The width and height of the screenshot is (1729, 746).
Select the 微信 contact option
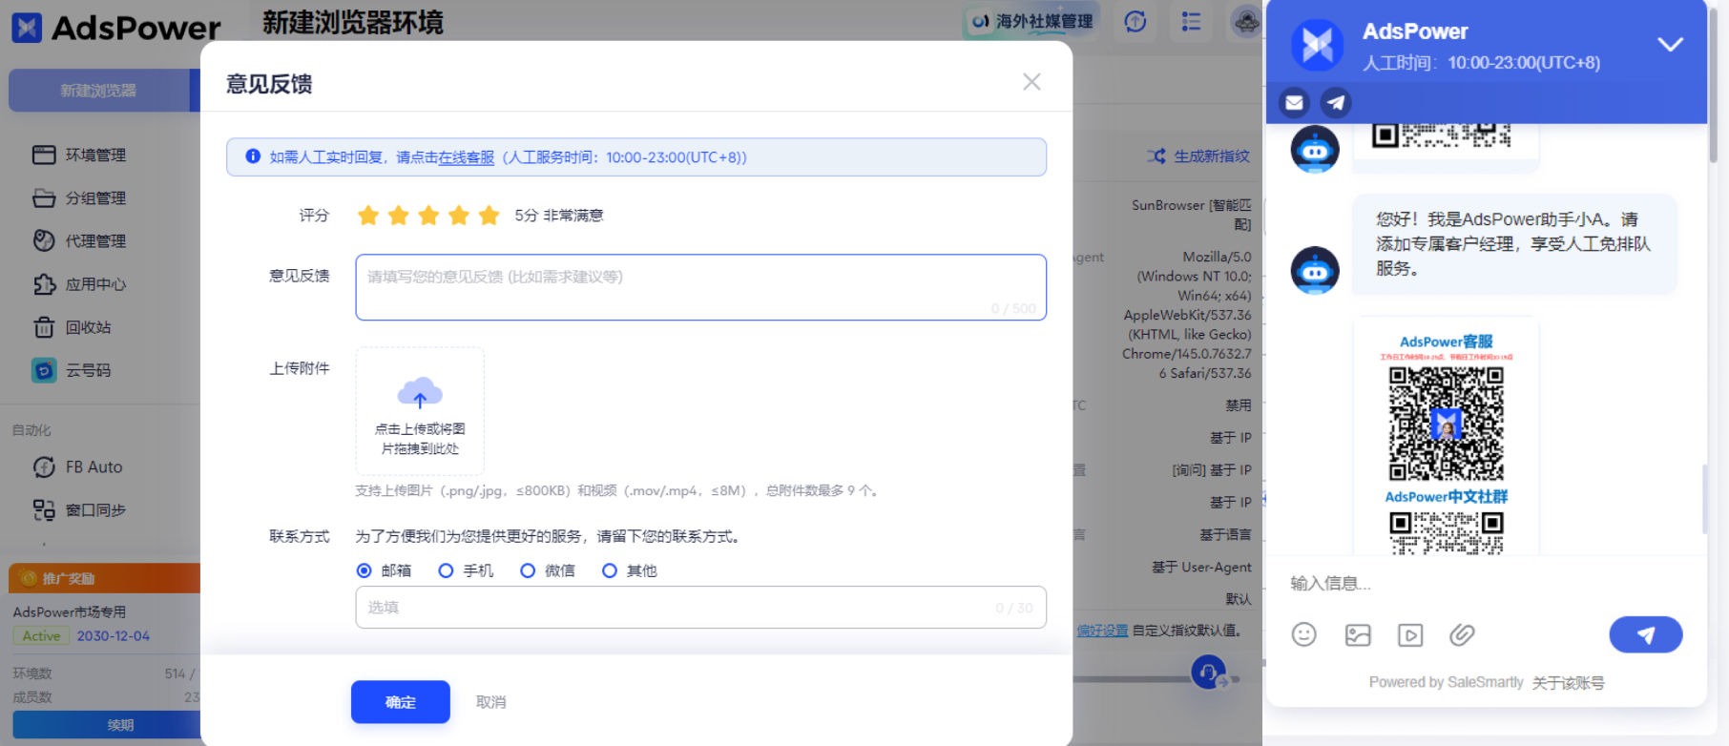548,570
